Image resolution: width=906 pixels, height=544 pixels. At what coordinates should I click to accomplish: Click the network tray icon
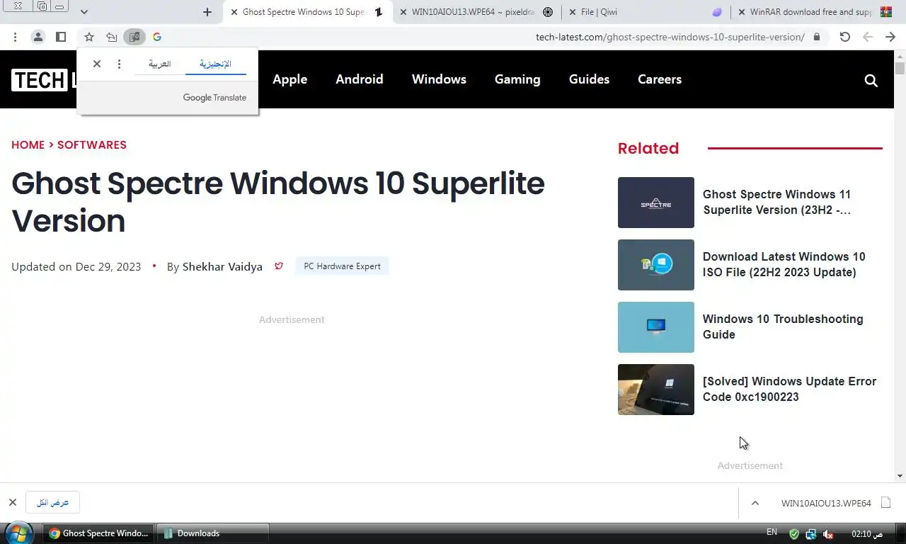point(811,534)
